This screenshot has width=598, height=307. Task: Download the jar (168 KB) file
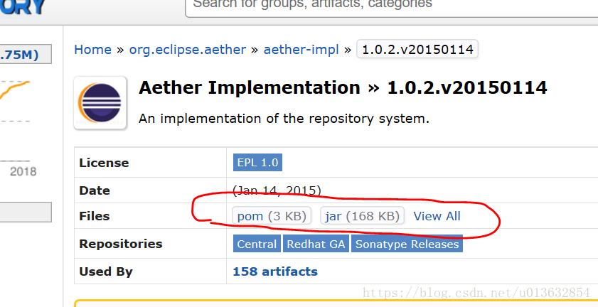(362, 216)
